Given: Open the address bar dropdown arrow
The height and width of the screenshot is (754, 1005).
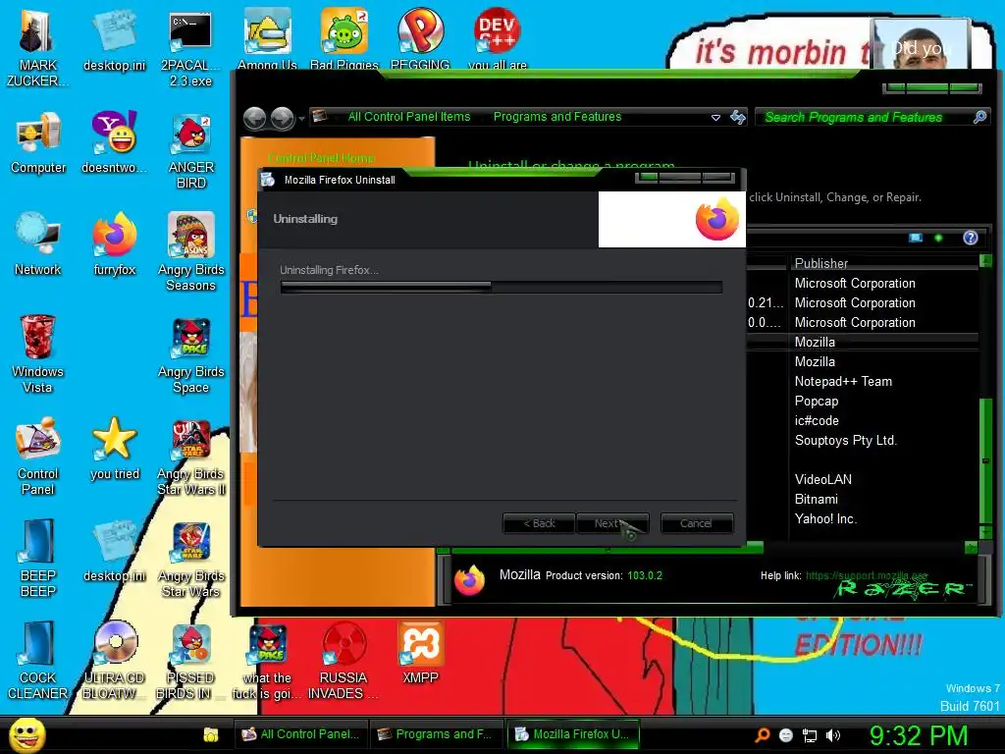Looking at the screenshot, I should coord(715,118).
